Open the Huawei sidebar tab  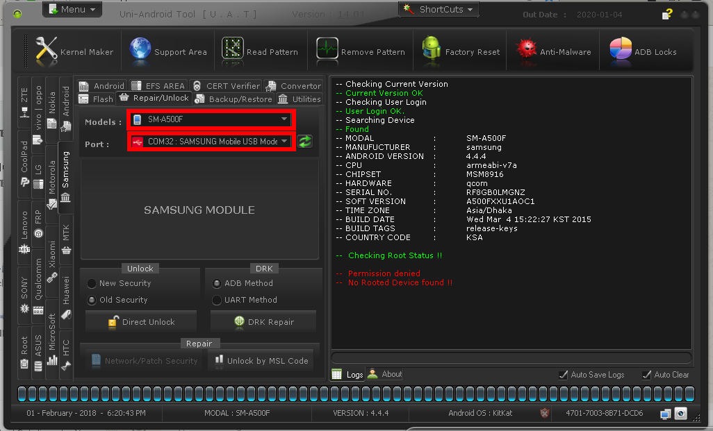(66, 297)
